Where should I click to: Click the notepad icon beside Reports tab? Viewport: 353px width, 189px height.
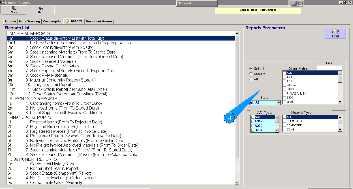click(67, 21)
